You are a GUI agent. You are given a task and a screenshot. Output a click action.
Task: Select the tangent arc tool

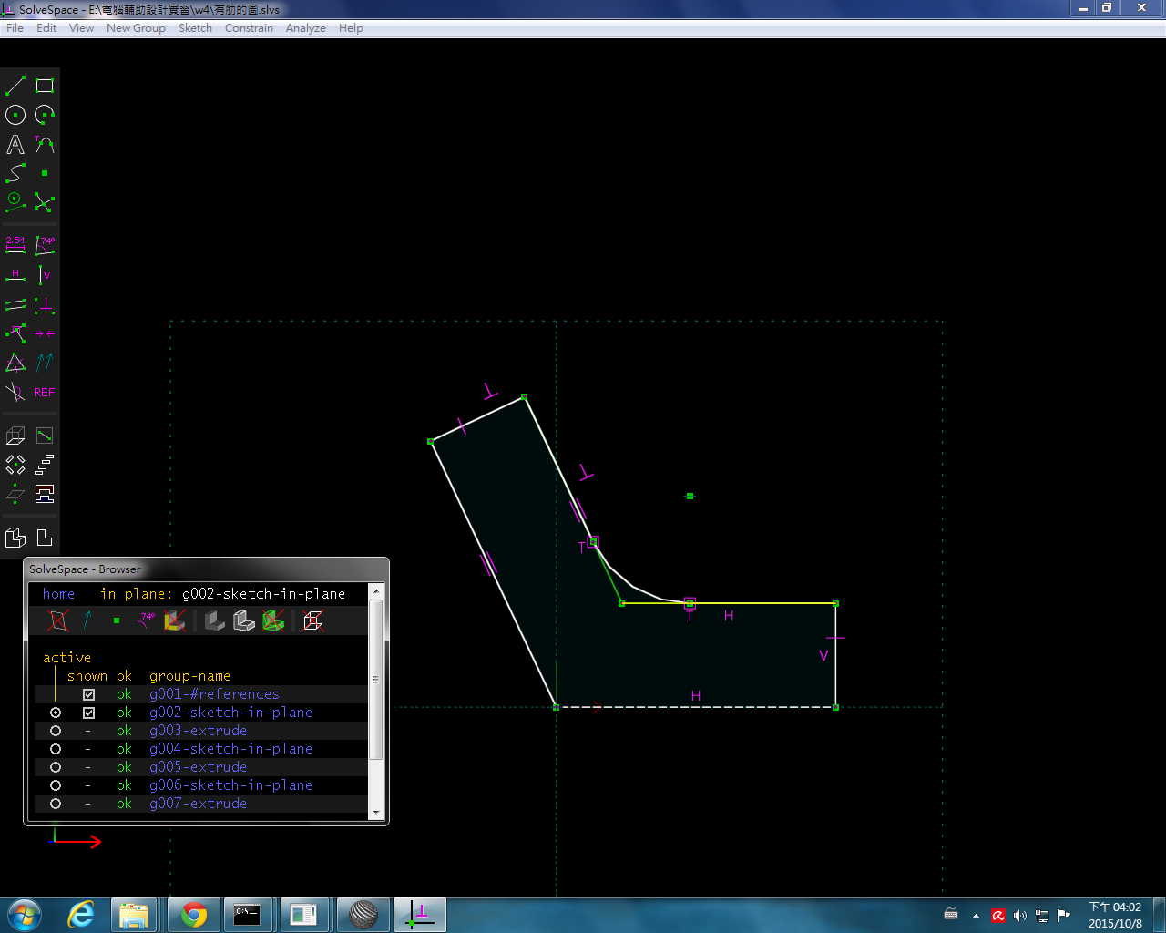click(x=45, y=144)
